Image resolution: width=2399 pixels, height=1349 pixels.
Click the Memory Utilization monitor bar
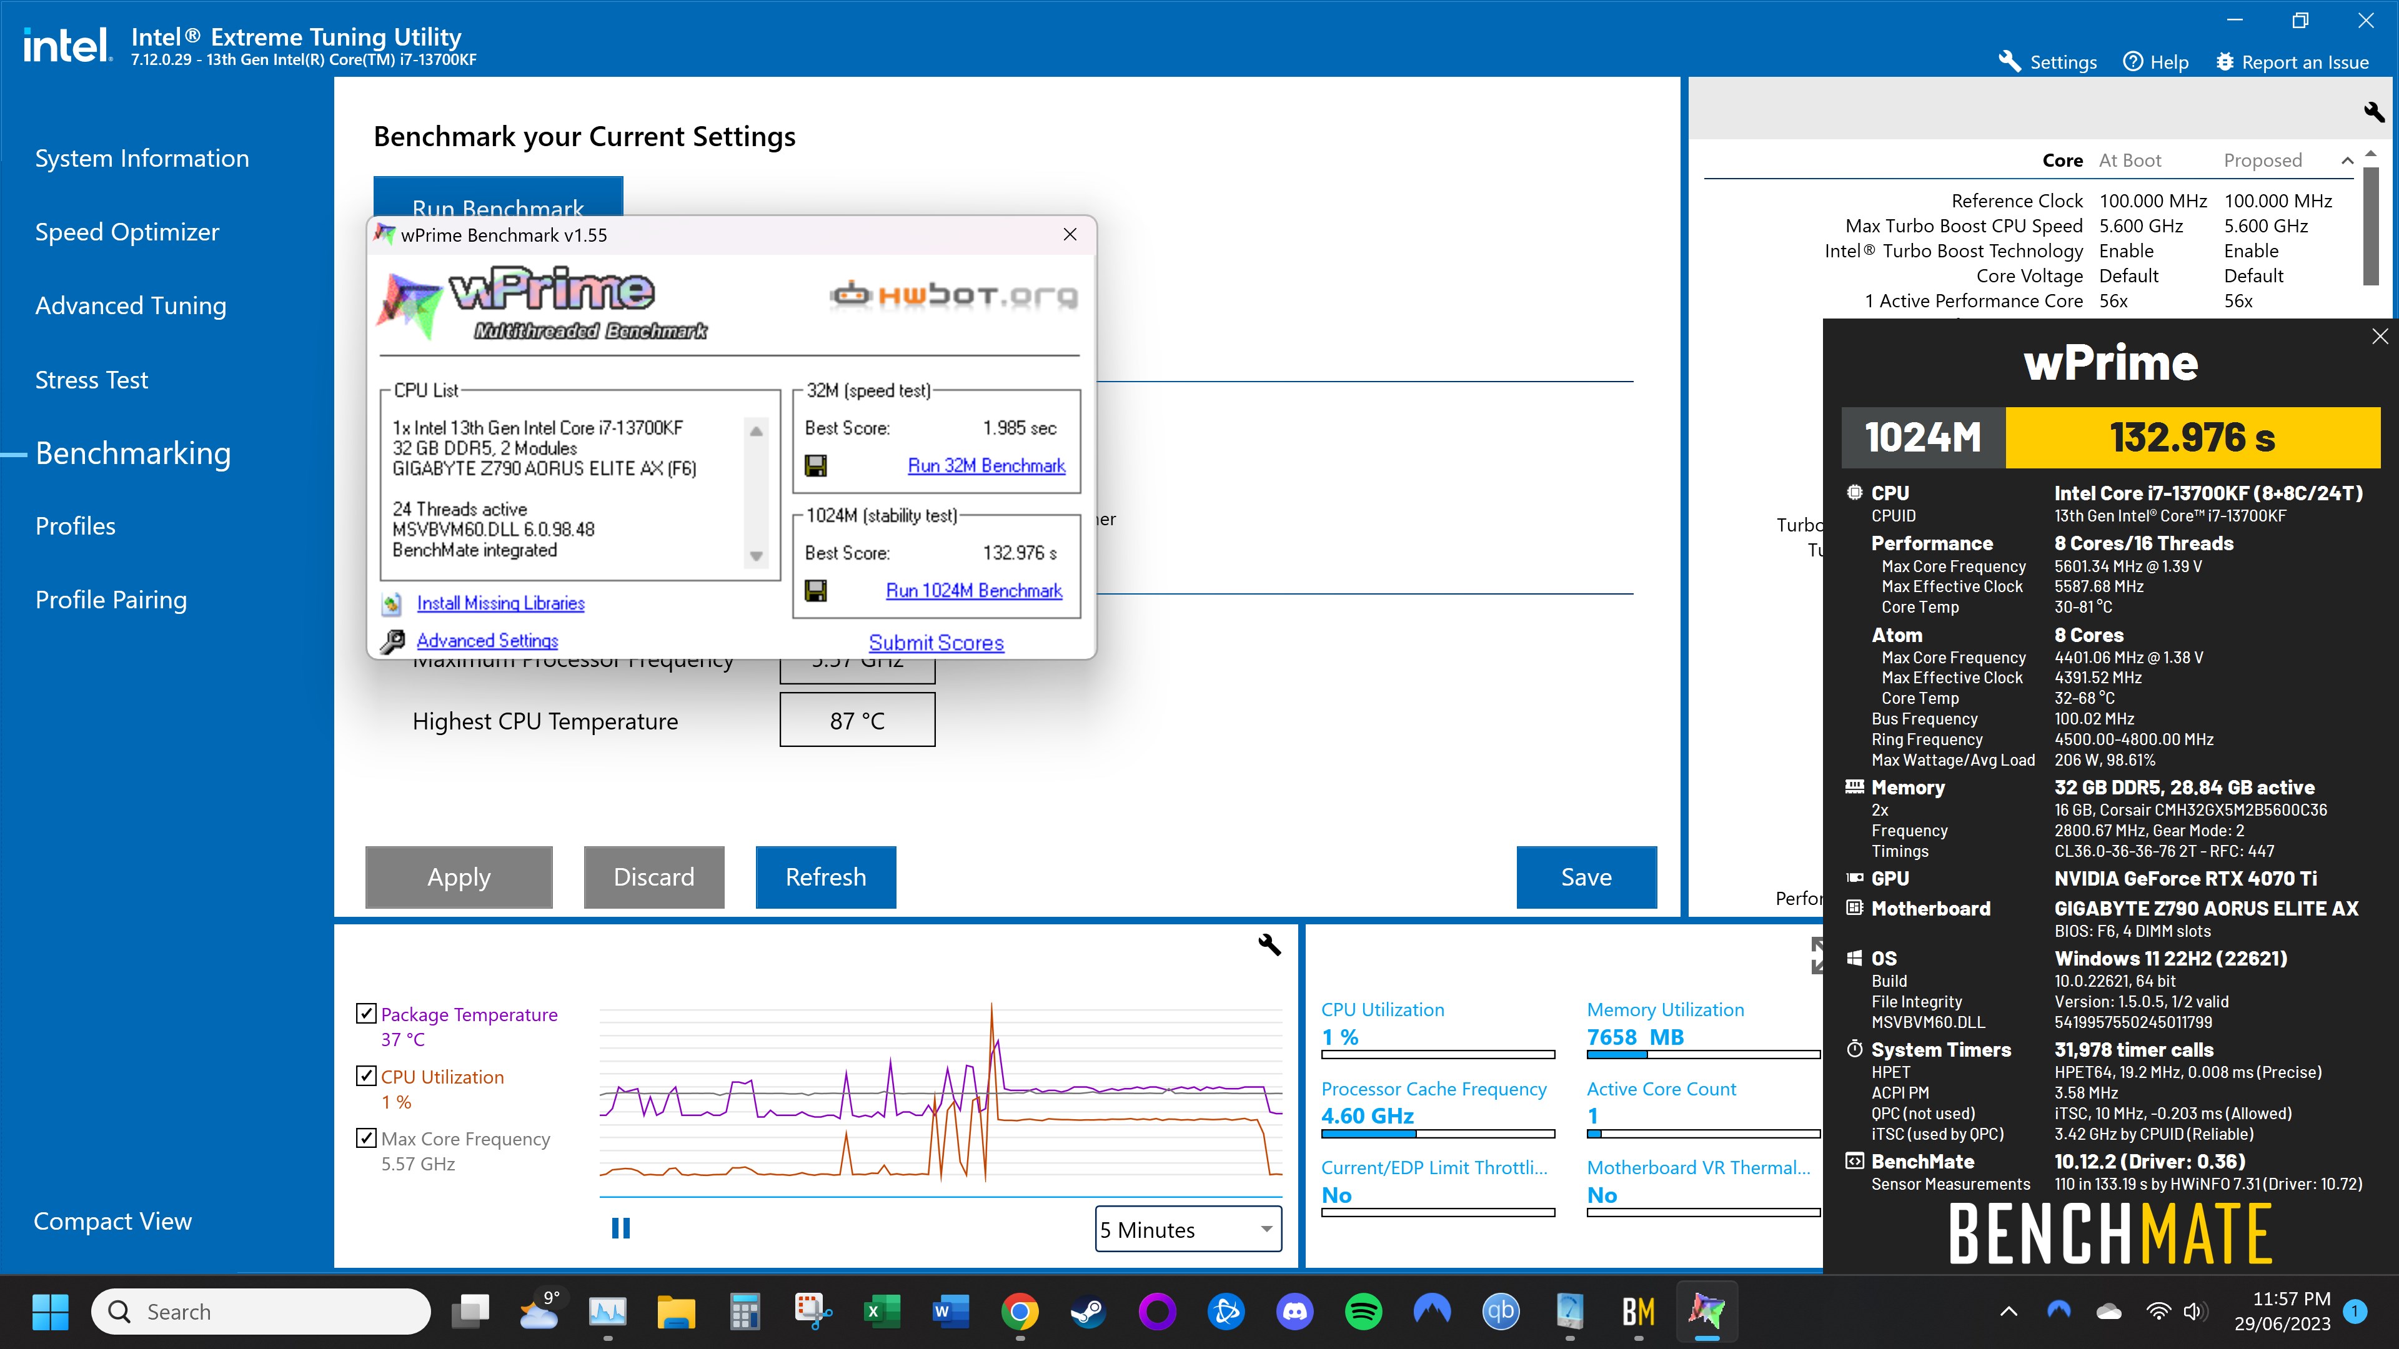click(x=1703, y=1055)
